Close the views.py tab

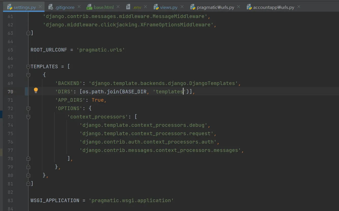(x=182, y=7)
